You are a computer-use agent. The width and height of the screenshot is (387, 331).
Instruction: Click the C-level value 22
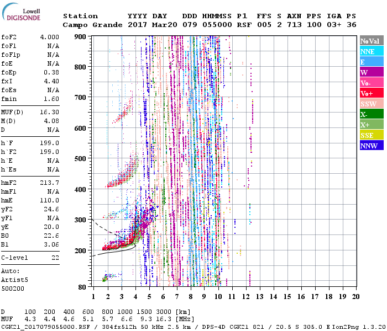pos(55,258)
